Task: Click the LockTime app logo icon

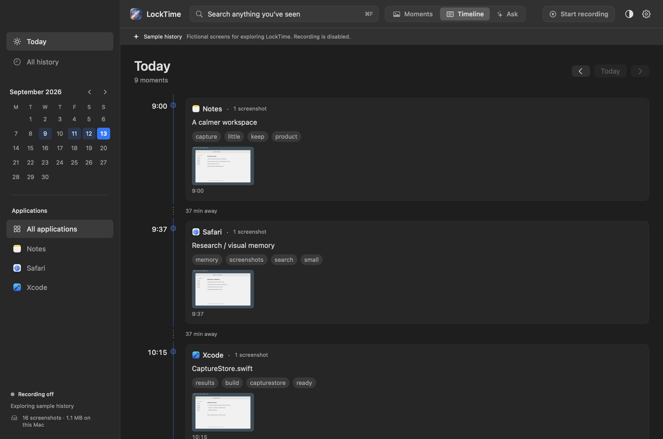Action: 136,14
